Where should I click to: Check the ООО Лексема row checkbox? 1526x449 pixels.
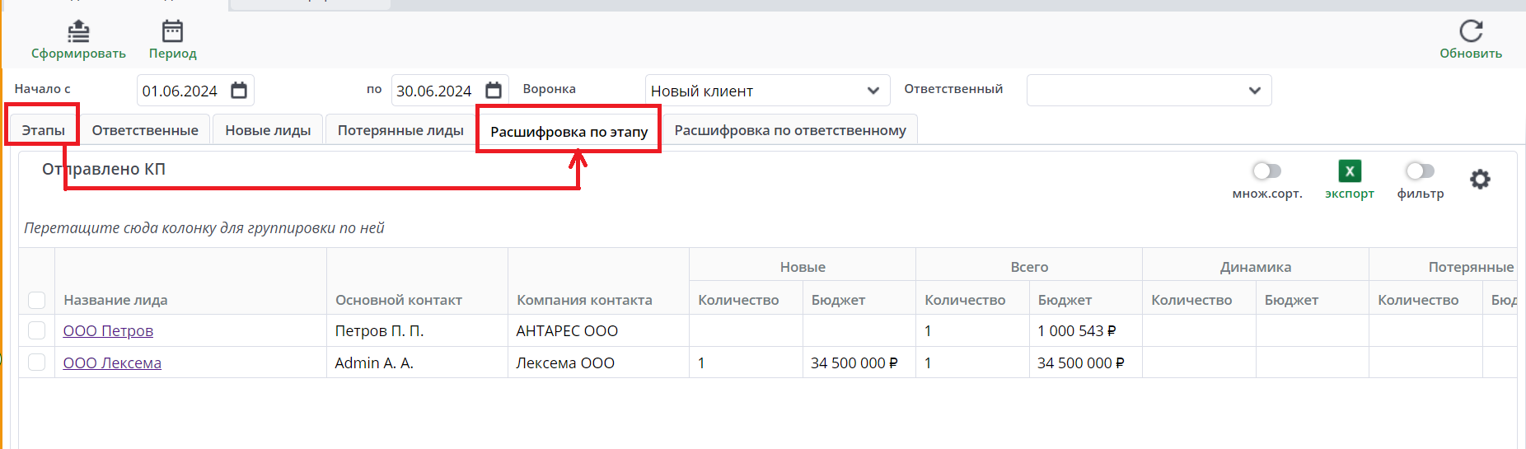37,362
